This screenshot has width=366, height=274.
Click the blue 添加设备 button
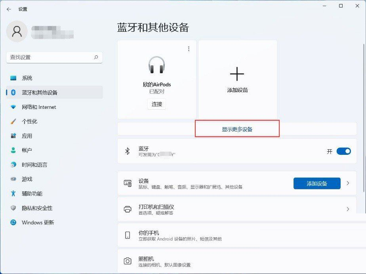pyautogui.click(x=317, y=183)
